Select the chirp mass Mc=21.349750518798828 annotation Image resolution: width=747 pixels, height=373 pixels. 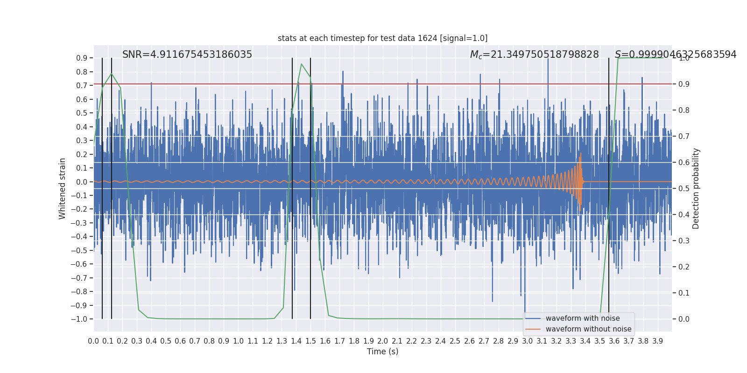pos(534,55)
